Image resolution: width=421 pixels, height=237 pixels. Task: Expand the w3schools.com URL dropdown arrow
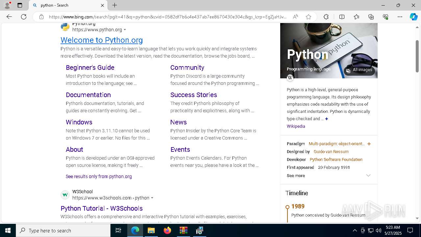[x=152, y=198]
